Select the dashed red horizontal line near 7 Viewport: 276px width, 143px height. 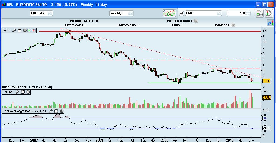tap(131, 60)
